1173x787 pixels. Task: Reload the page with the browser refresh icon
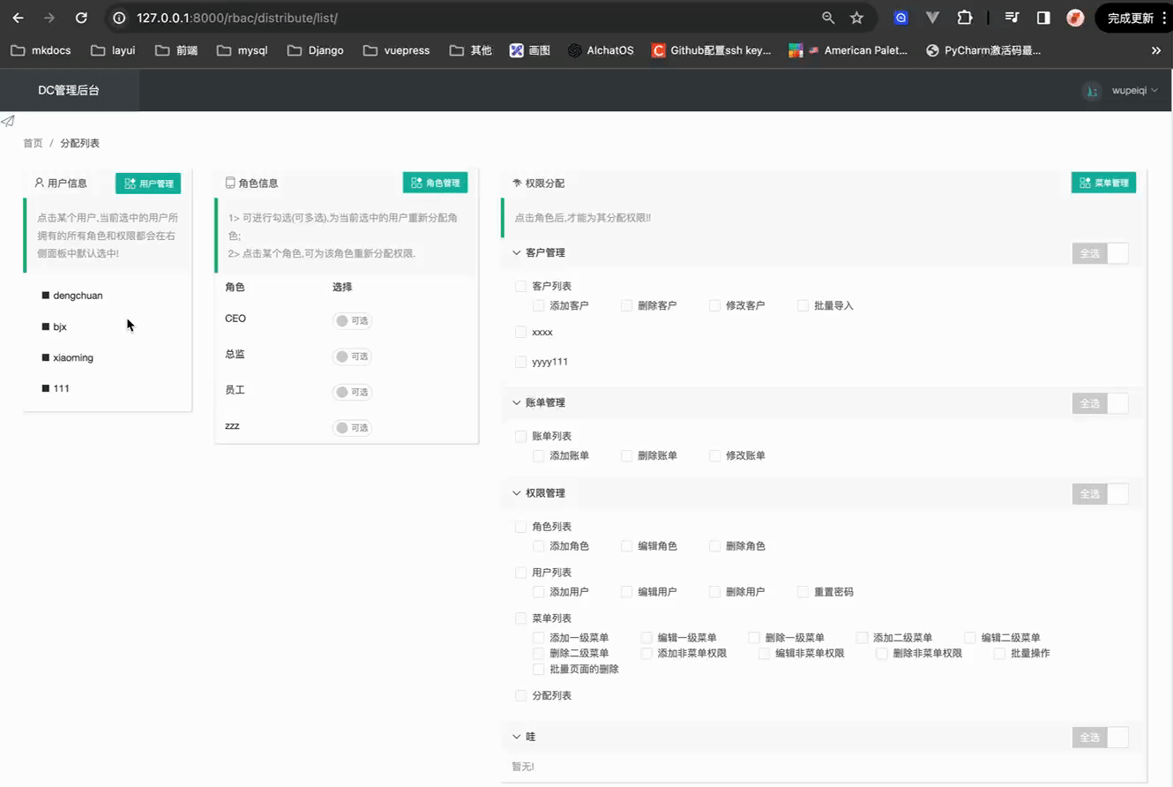point(81,18)
